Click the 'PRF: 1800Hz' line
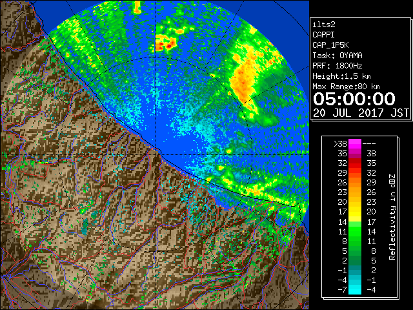The height and width of the screenshot is (310, 413). point(337,66)
